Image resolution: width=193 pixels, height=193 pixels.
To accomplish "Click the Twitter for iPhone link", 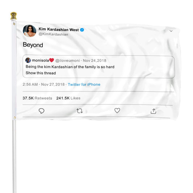I will click(84, 84).
